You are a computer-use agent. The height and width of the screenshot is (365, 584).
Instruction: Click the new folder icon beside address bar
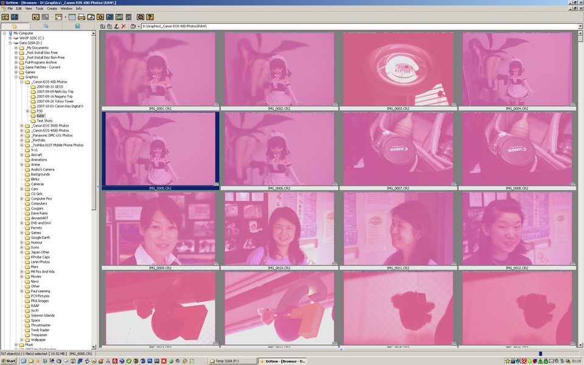pos(103,26)
